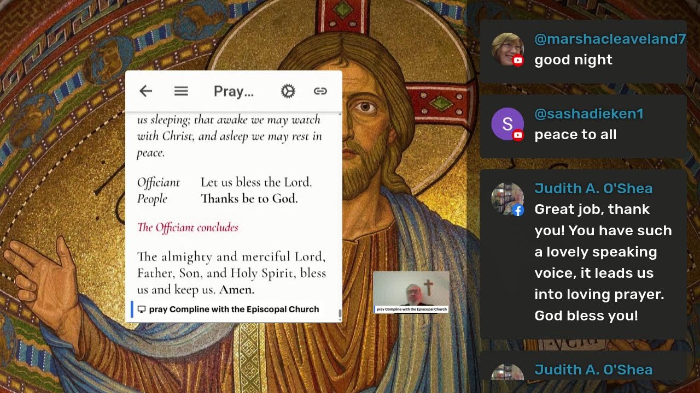Click the bottom partially visible Judith A. O'Shea name
The width and height of the screenshot is (700, 393).
(593, 370)
